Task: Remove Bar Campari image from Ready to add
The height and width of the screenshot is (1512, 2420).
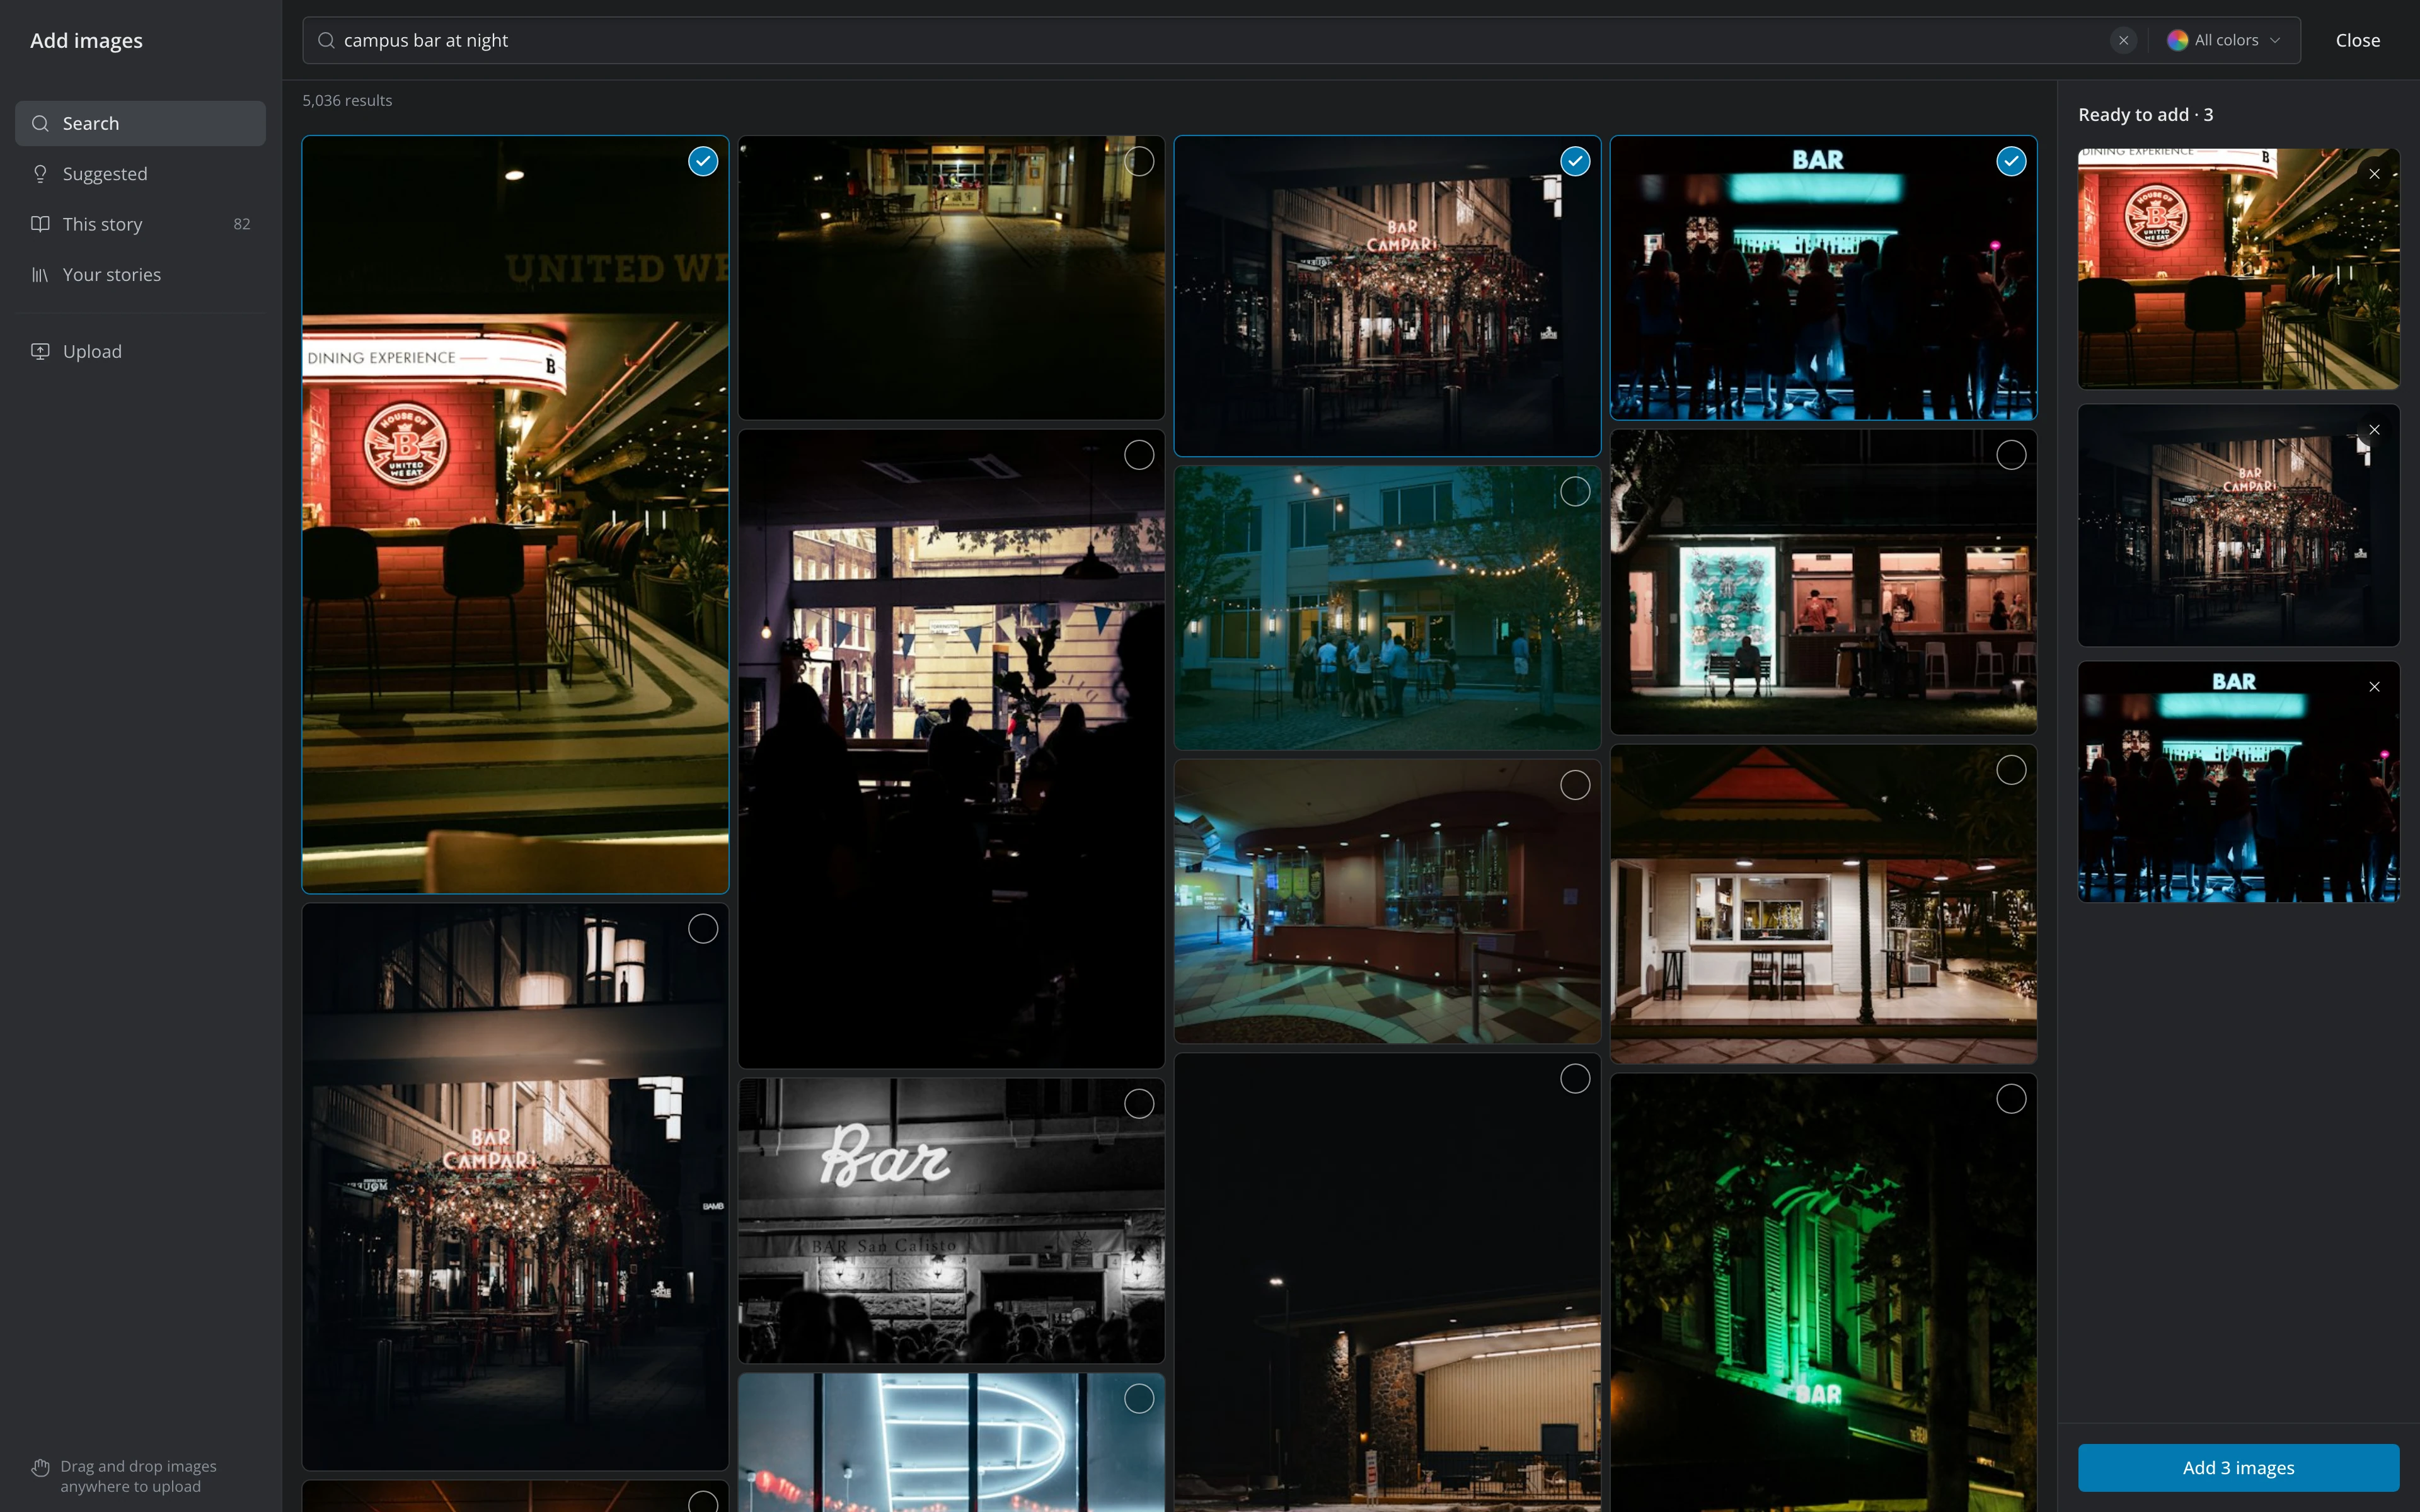Action: tap(2374, 430)
